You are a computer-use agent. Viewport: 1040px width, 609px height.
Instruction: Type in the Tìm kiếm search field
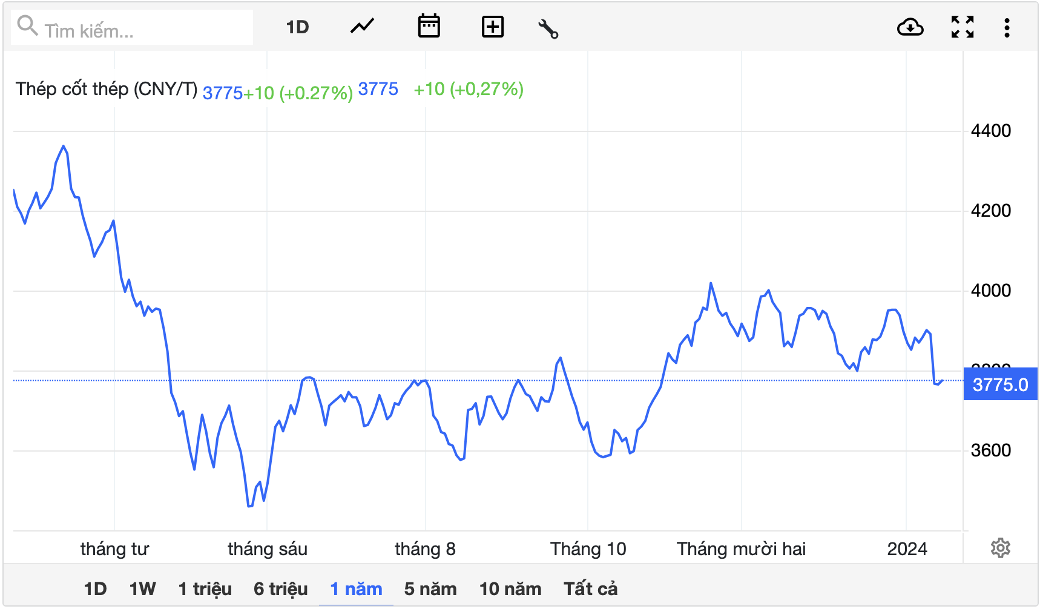point(145,30)
